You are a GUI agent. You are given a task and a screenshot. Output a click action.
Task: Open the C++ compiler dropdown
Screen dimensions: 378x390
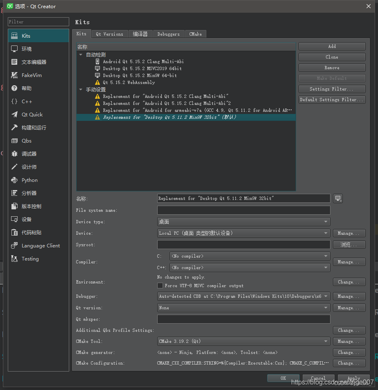[x=250, y=268]
